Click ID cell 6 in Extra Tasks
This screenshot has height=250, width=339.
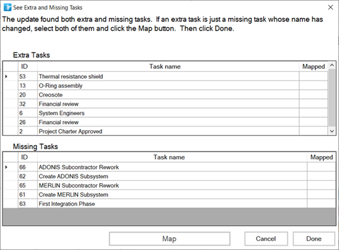click(28, 113)
